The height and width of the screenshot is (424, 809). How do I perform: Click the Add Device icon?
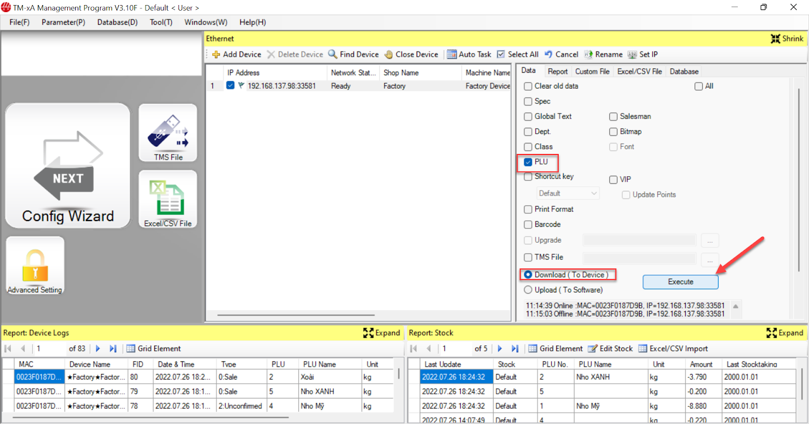(216, 55)
